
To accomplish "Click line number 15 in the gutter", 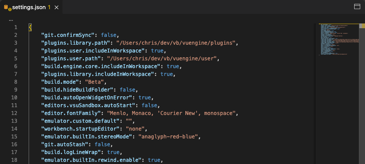I will tap(14, 137).
